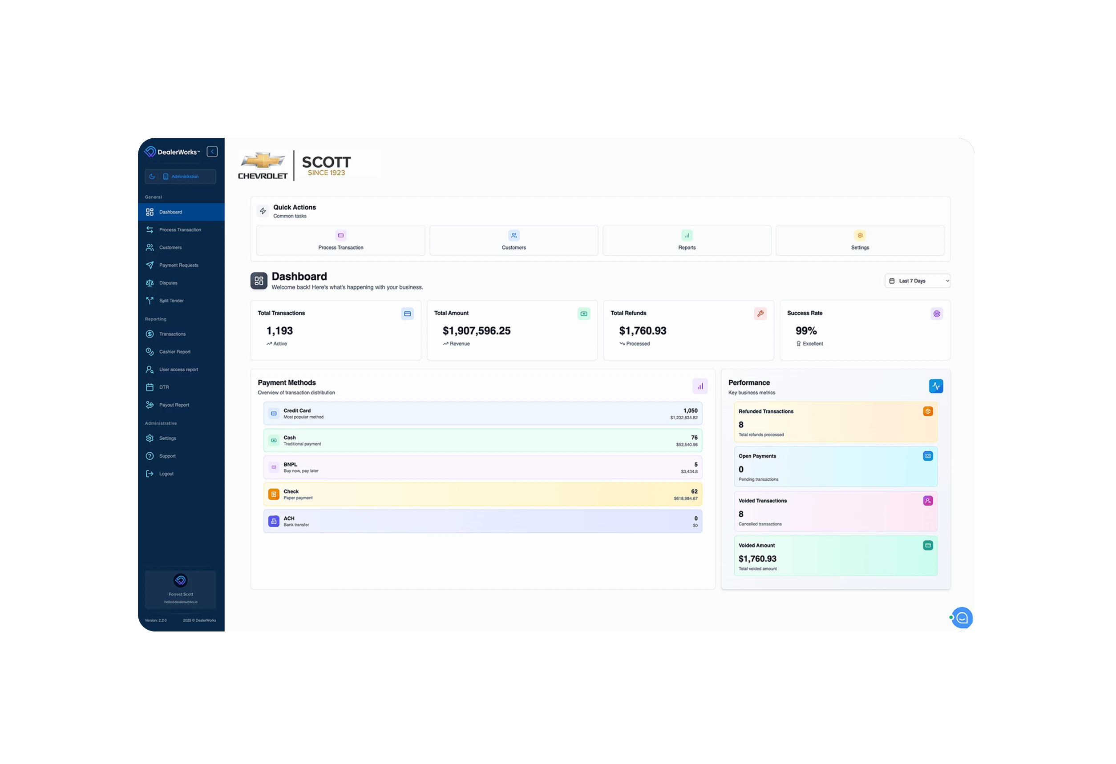The image size is (1116, 764).
Task: Select the Check payment method row
Action: click(483, 495)
